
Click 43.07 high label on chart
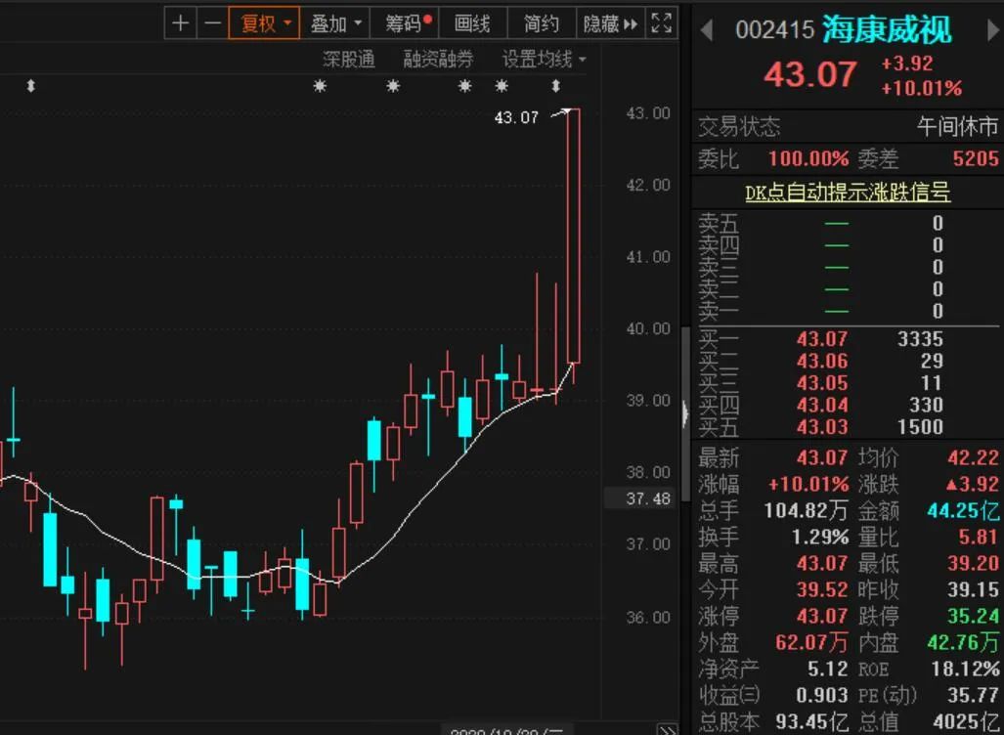click(516, 118)
